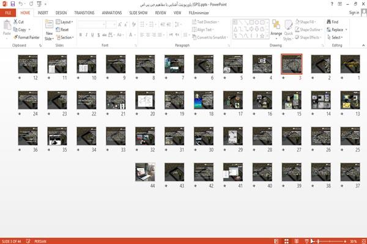Switch to the DESIGN tab

61,13
